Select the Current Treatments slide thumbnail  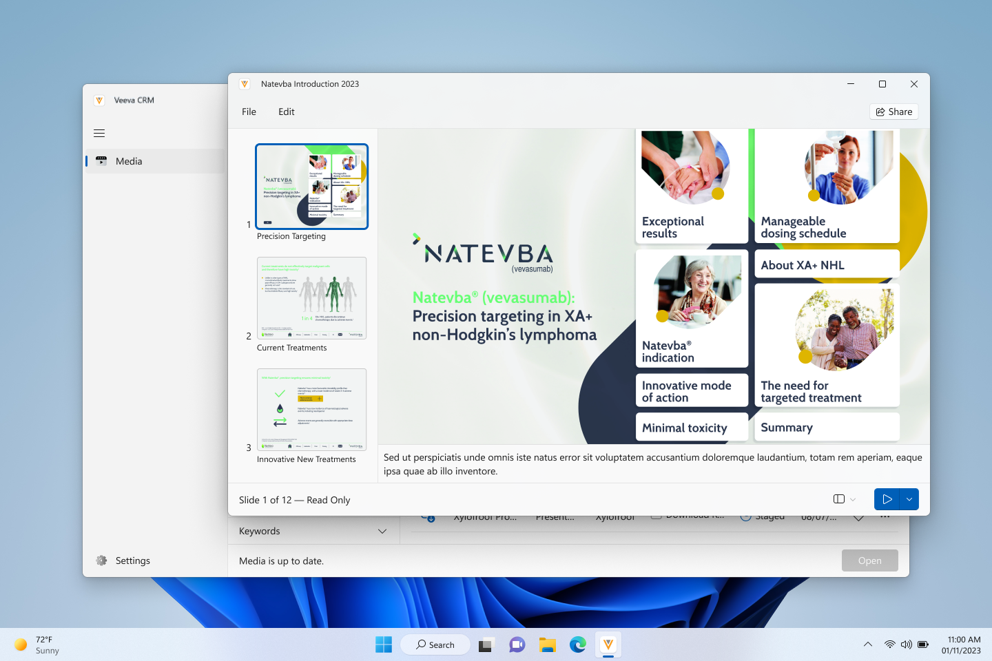[x=311, y=298]
